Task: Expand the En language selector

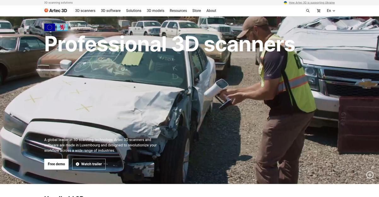Action: click(331, 11)
